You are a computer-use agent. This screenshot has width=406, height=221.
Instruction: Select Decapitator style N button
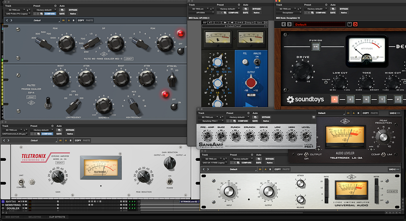pyautogui.click(x=366, y=99)
